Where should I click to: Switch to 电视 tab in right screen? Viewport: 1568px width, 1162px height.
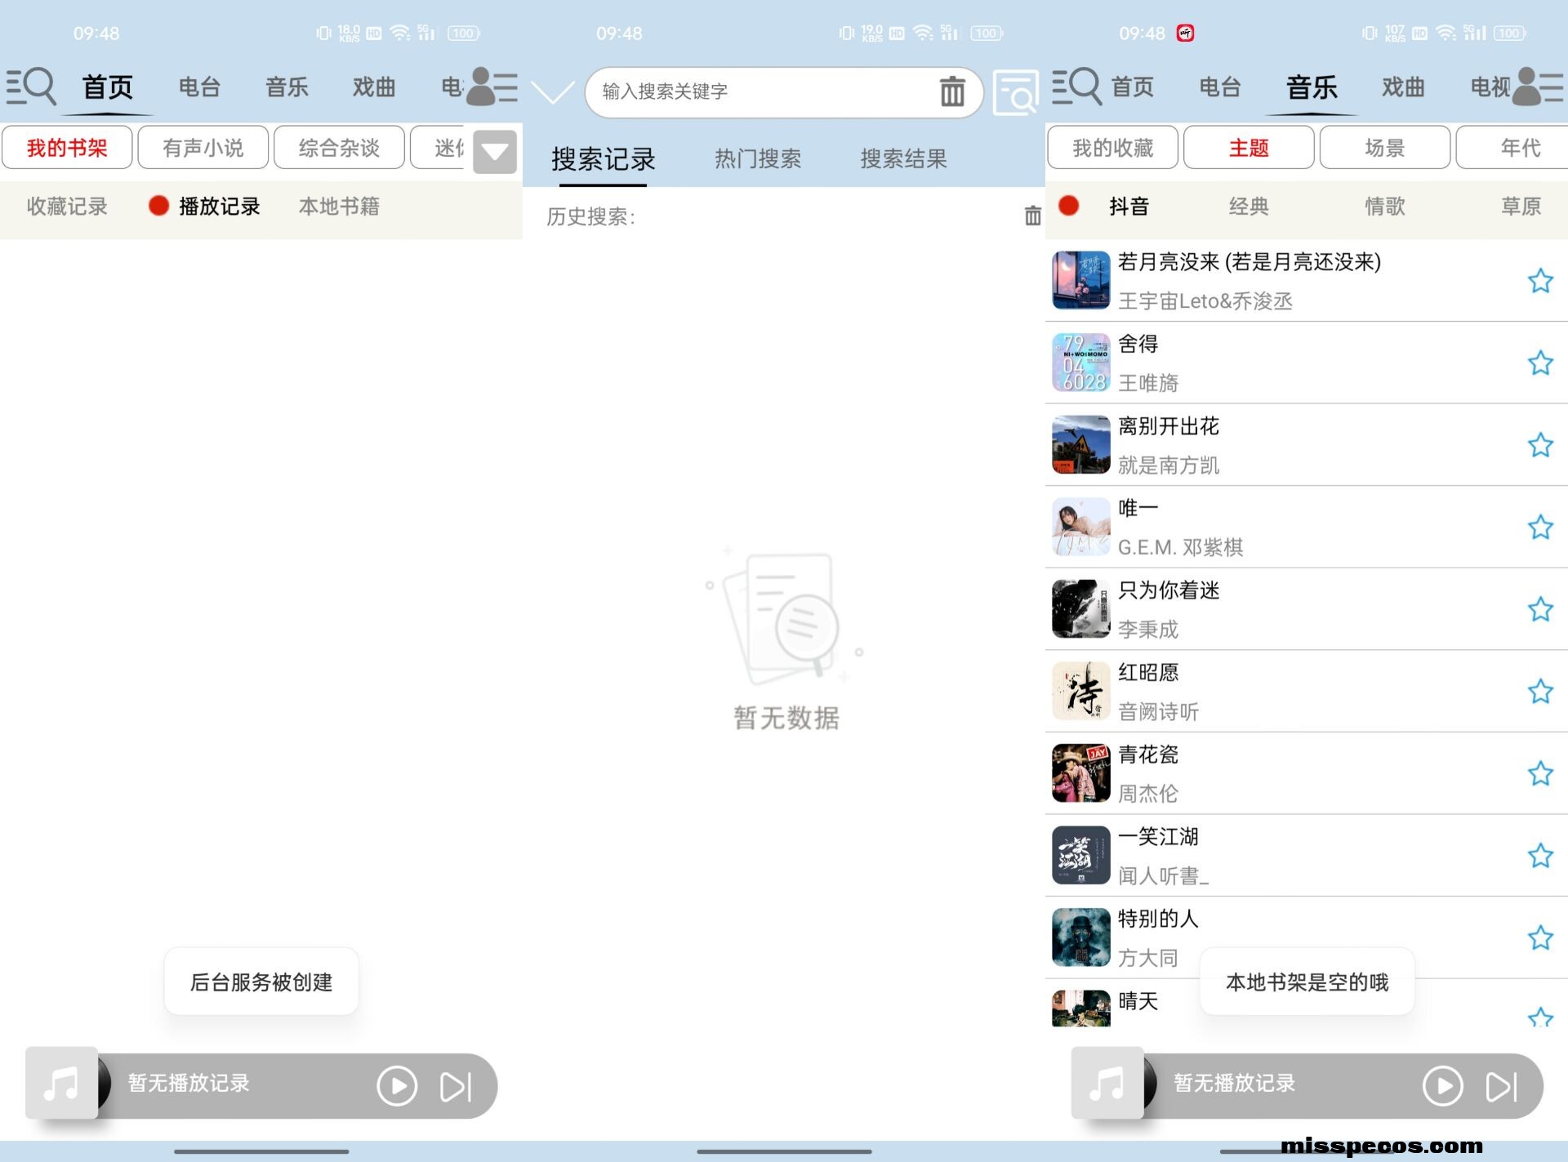pos(1490,87)
